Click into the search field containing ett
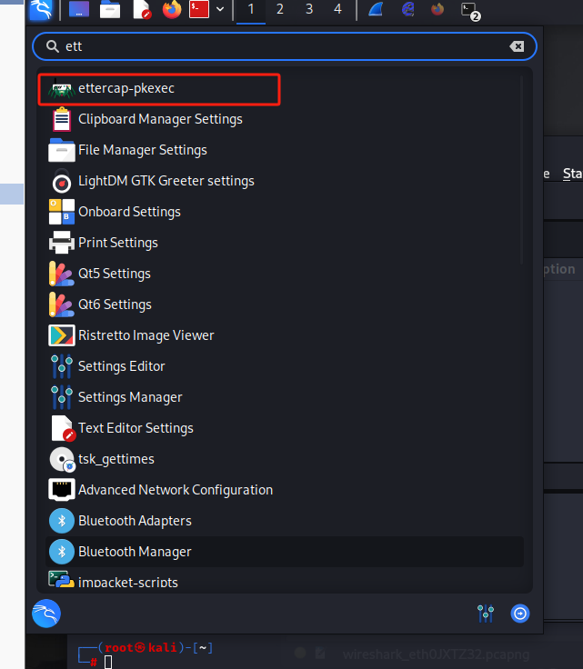Viewport: 583px width, 669px height. 285,46
